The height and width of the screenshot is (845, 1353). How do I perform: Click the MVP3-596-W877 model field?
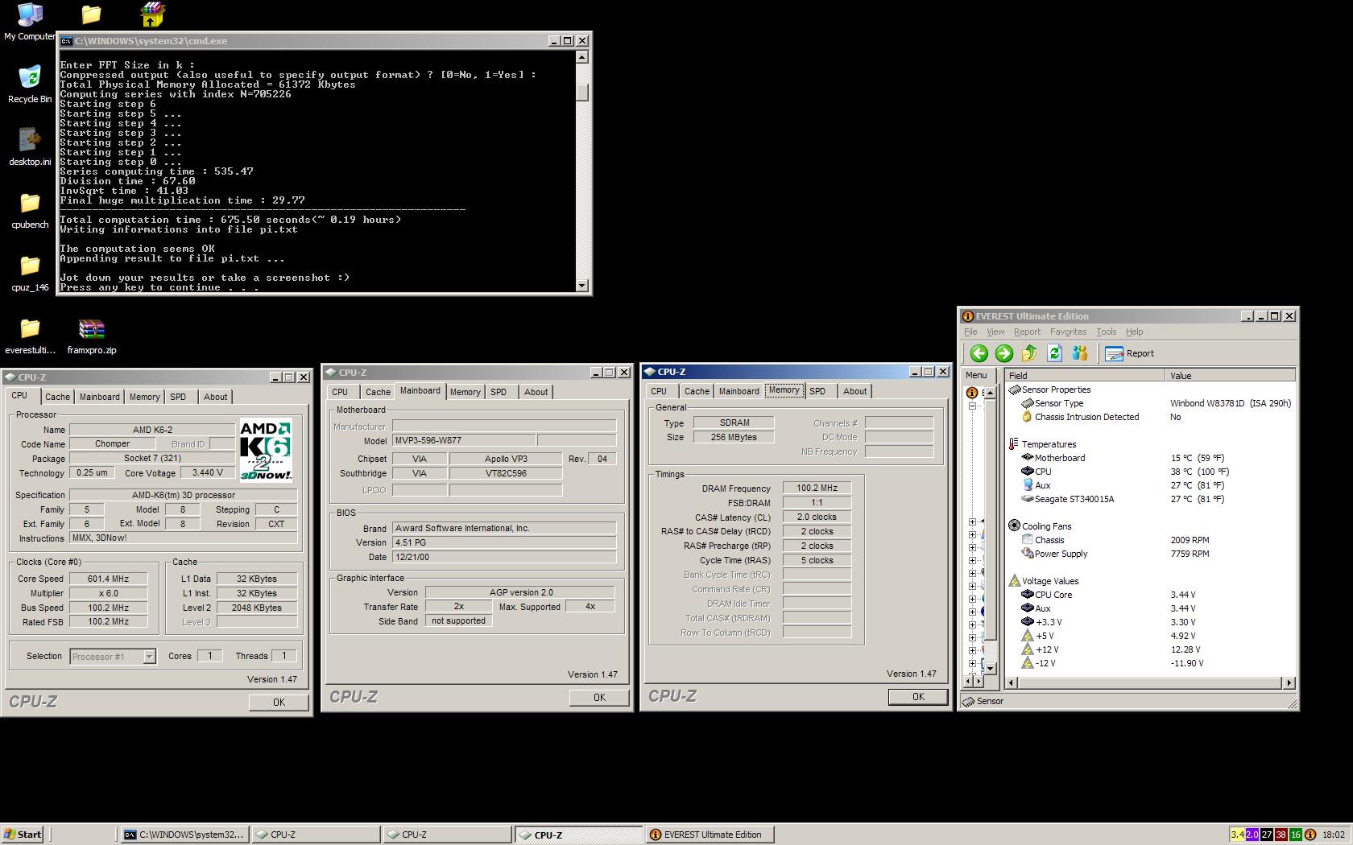click(464, 440)
